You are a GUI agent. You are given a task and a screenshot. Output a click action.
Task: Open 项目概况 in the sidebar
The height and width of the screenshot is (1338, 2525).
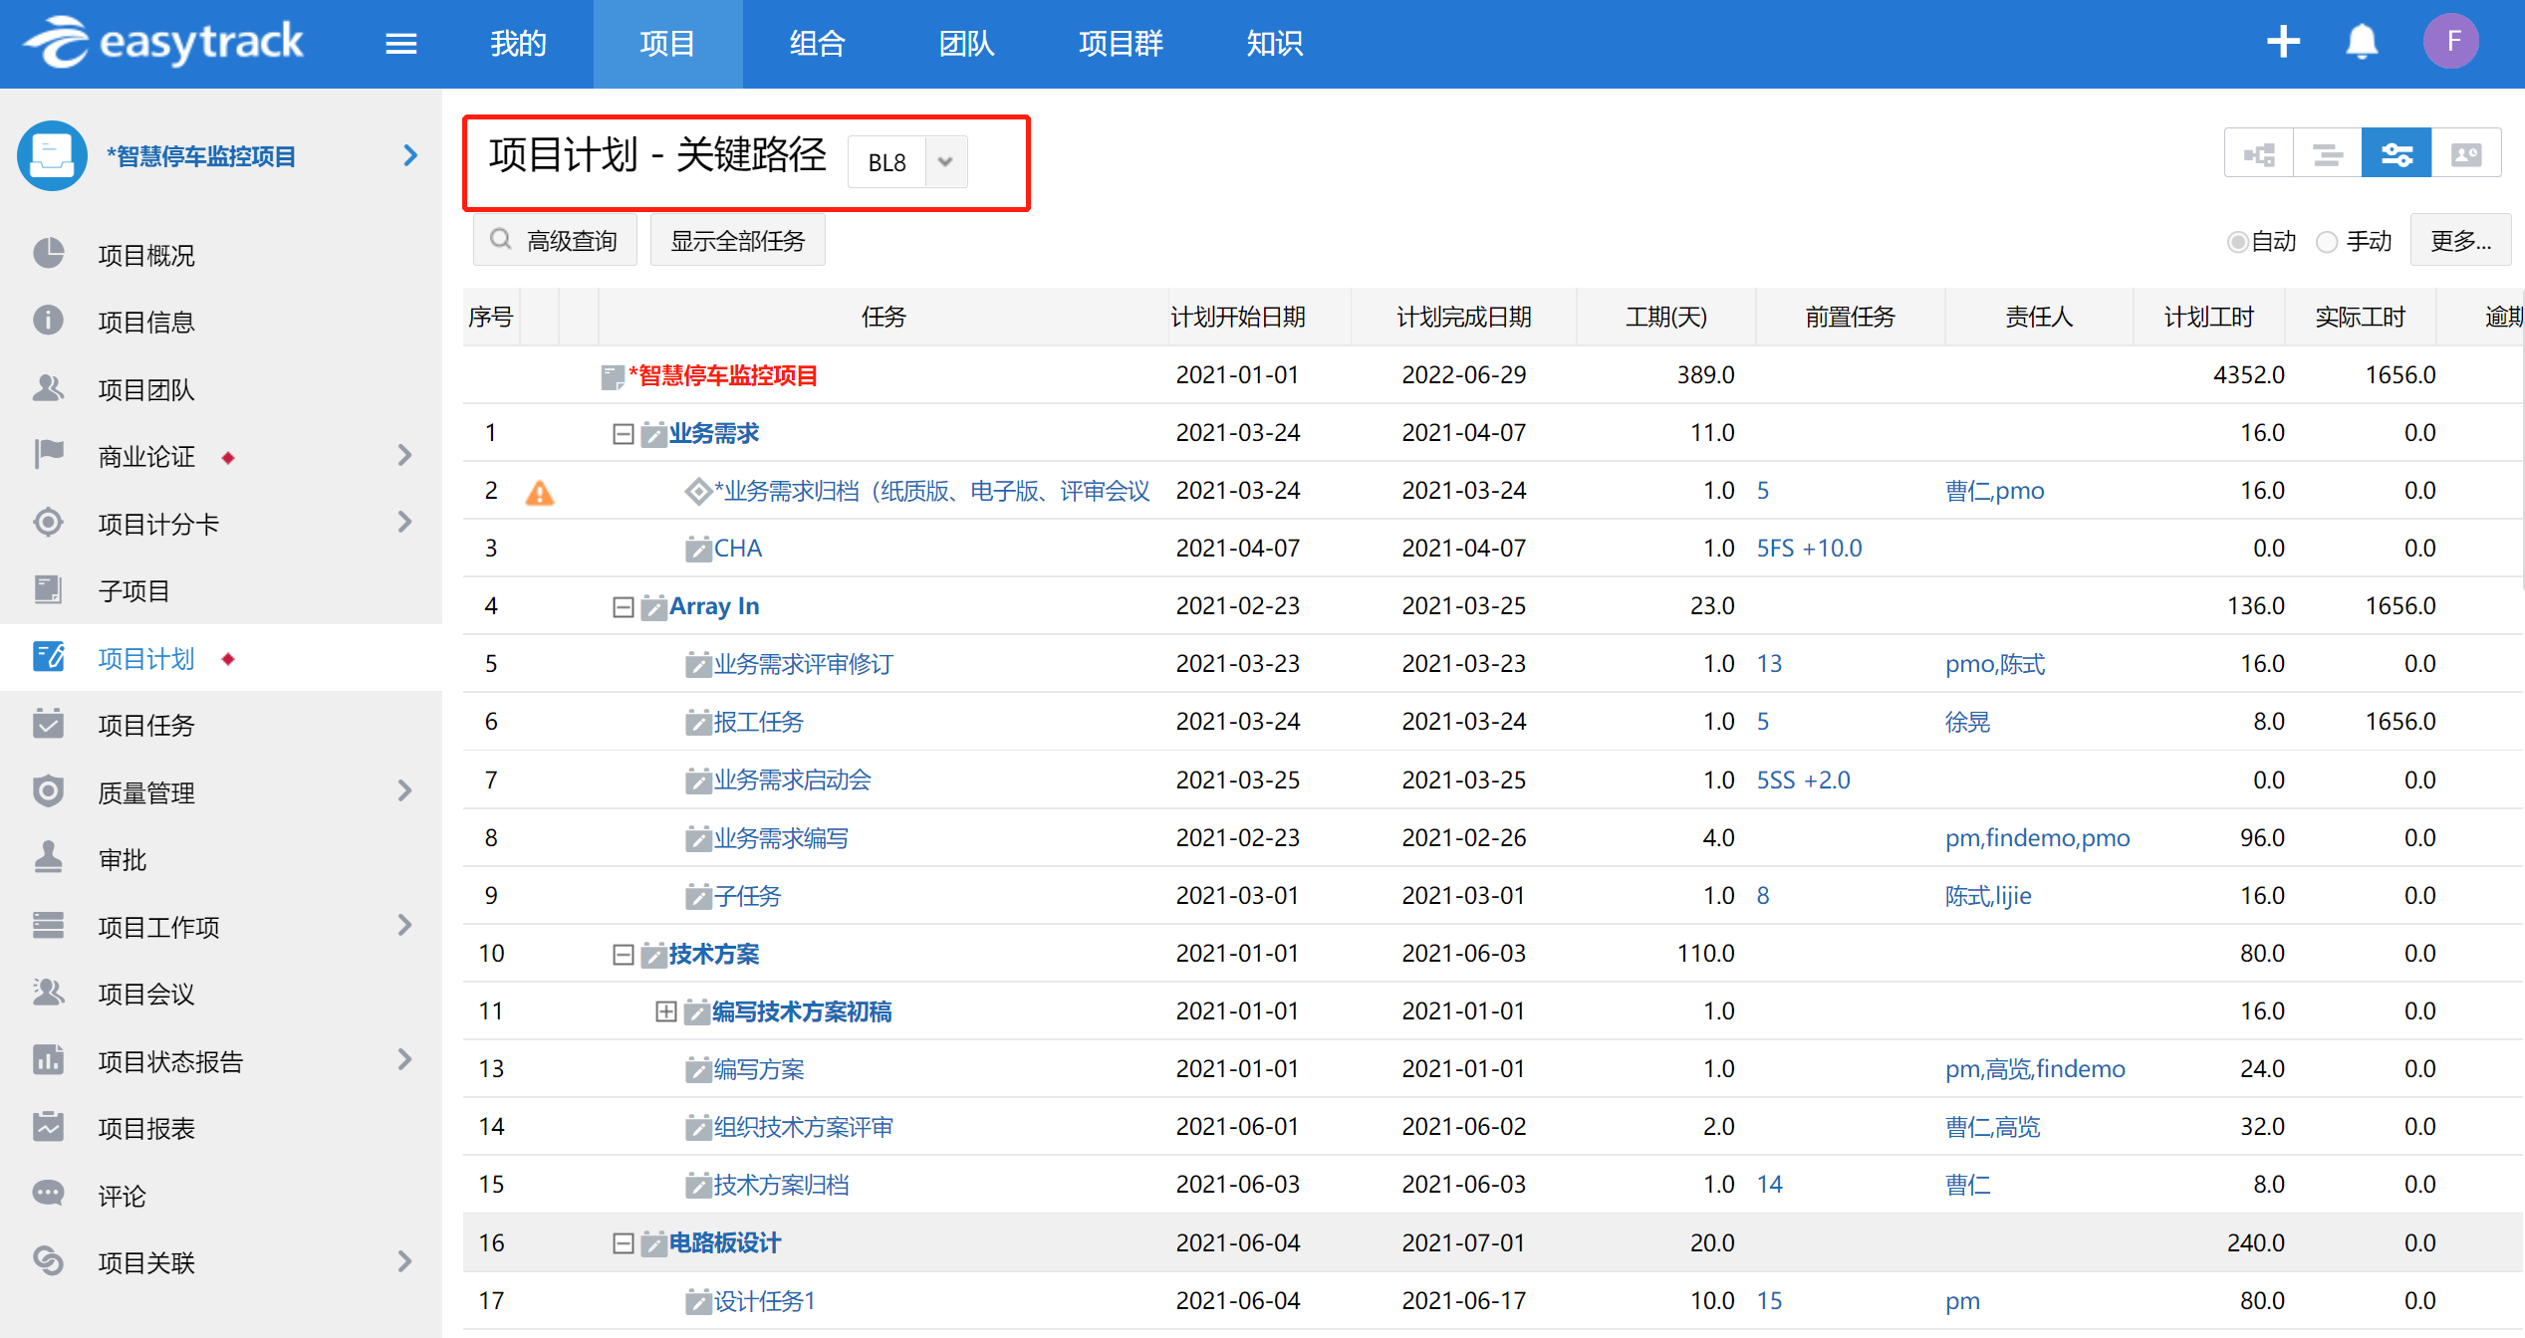tap(146, 256)
